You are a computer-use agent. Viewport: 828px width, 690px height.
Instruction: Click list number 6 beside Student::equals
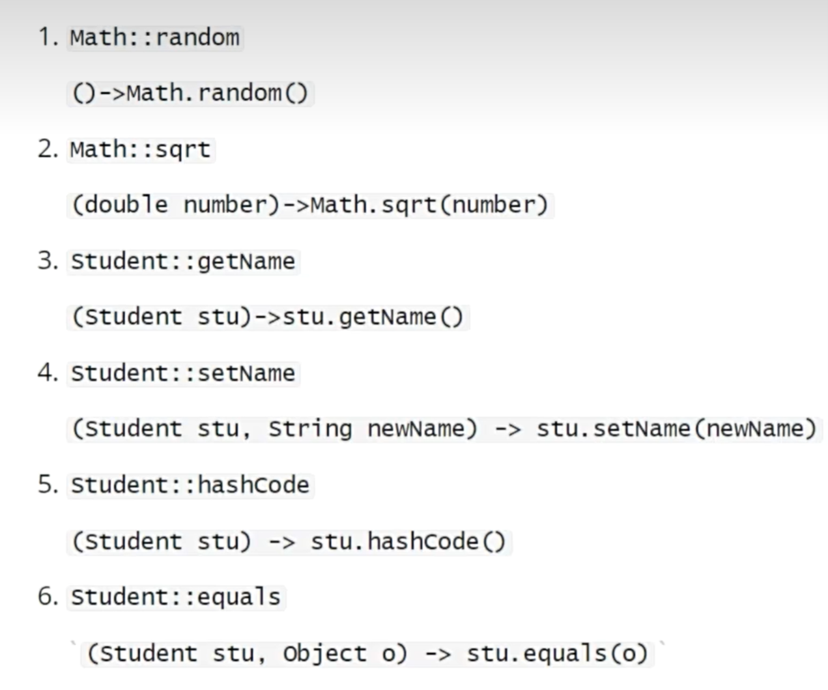point(47,597)
